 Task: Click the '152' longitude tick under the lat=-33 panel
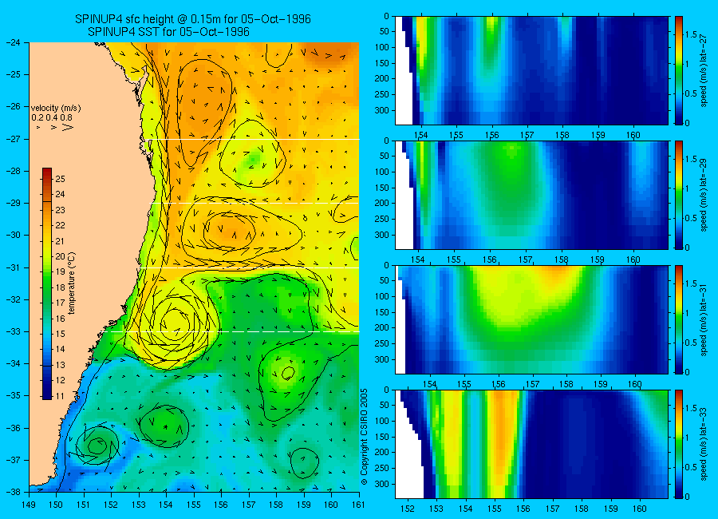[407, 509]
